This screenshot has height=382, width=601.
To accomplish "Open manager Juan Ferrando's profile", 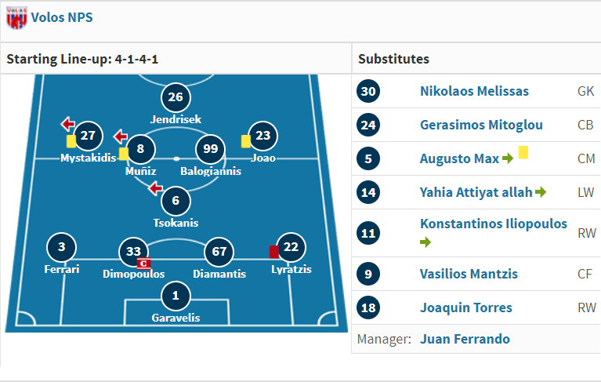I will point(465,339).
